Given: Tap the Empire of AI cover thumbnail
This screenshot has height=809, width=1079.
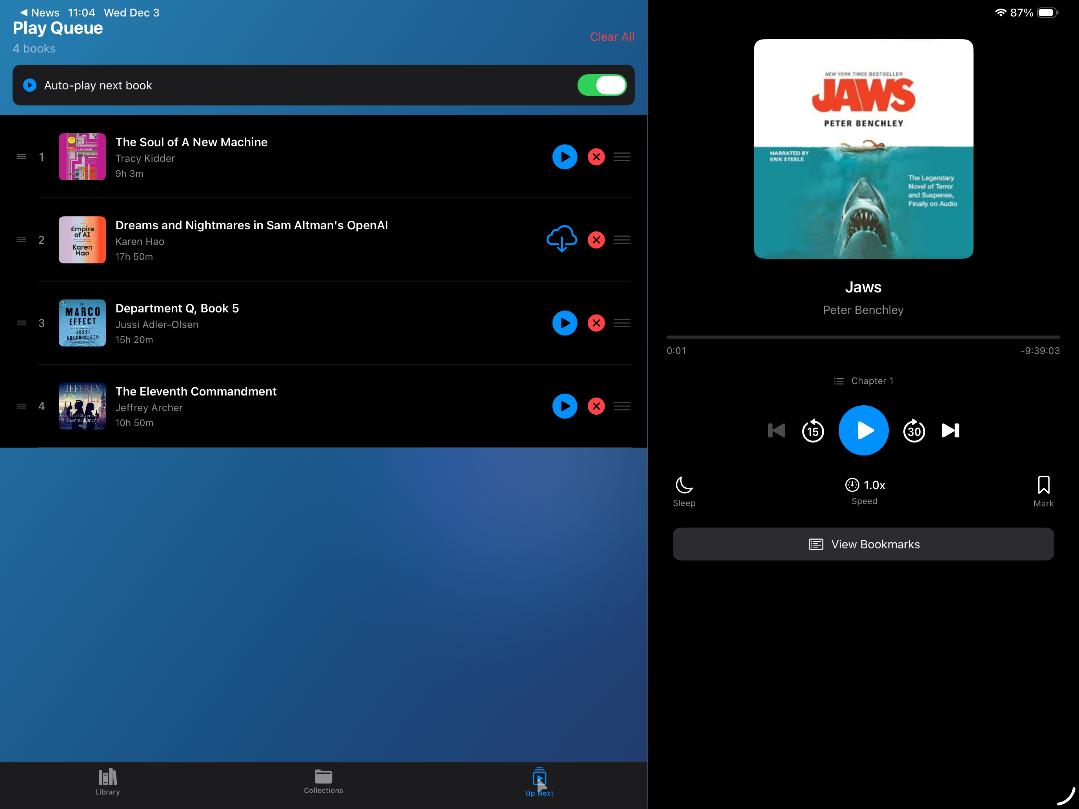Looking at the screenshot, I should point(82,240).
